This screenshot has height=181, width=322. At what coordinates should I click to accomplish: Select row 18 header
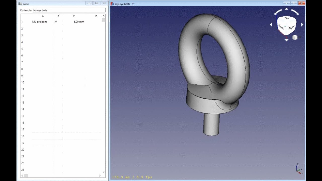pyautogui.click(x=23, y=136)
